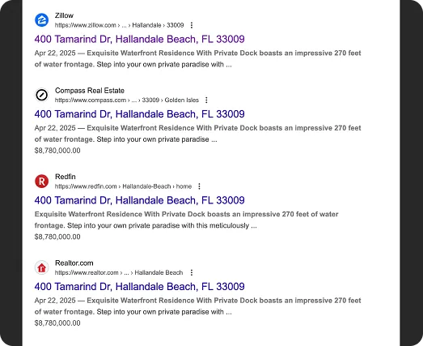Click the Zillow favicon icon
423x346 pixels.
pos(41,20)
